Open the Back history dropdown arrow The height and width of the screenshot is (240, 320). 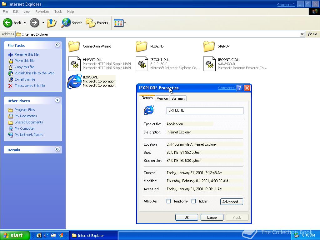25,22
